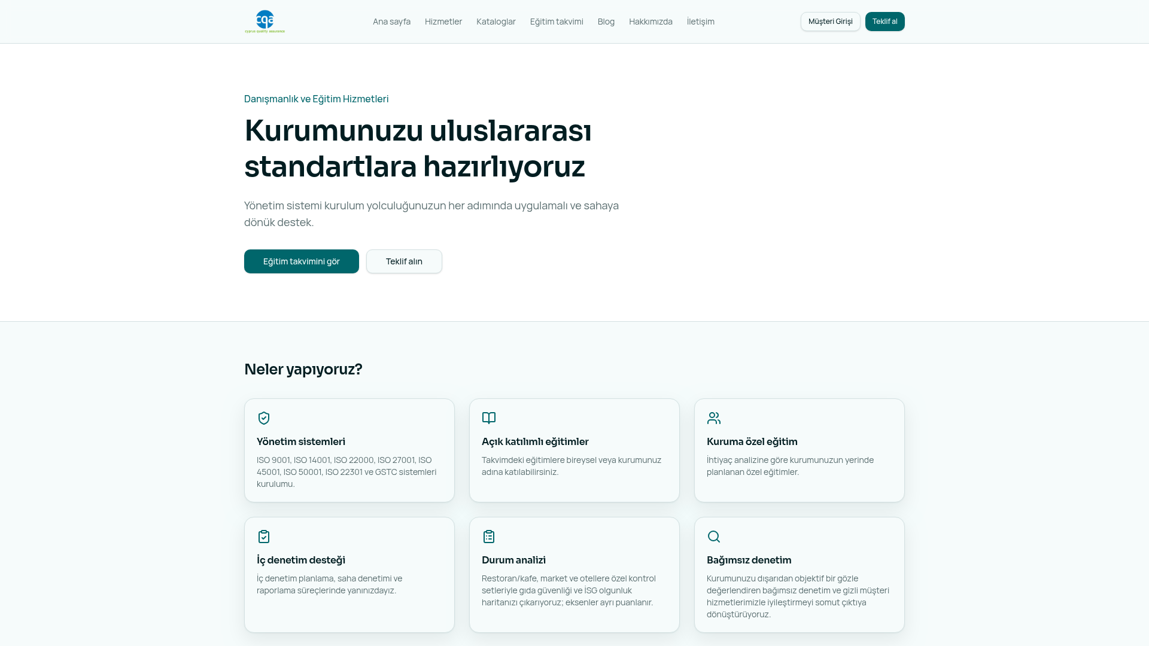Viewport: 1149px width, 646px height.
Task: Select the Bağımsız denetim card title
Action: tap(749, 560)
